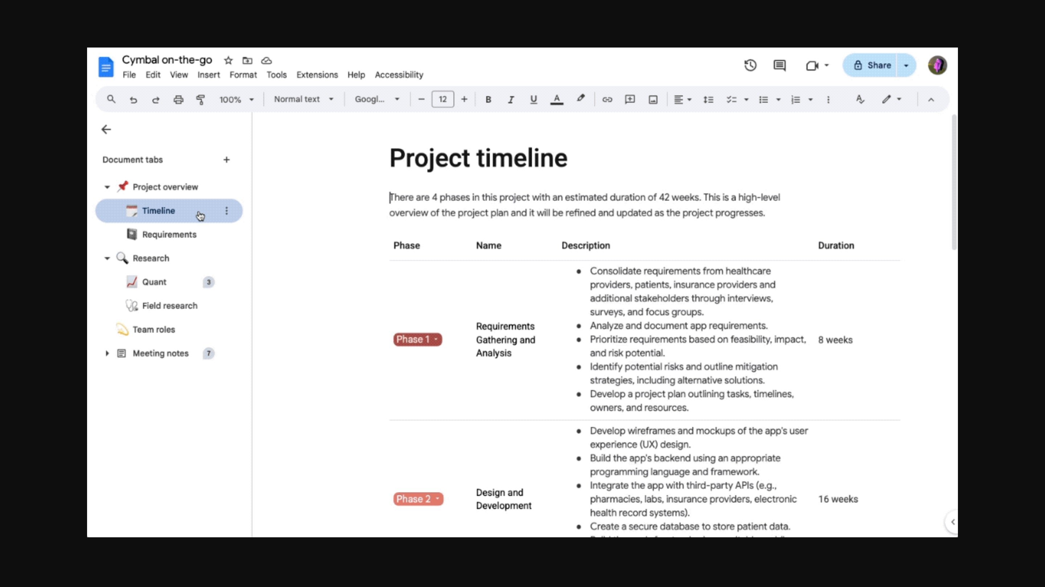1045x587 pixels.
Task: Click the move to folder icon
Action: tap(247, 61)
